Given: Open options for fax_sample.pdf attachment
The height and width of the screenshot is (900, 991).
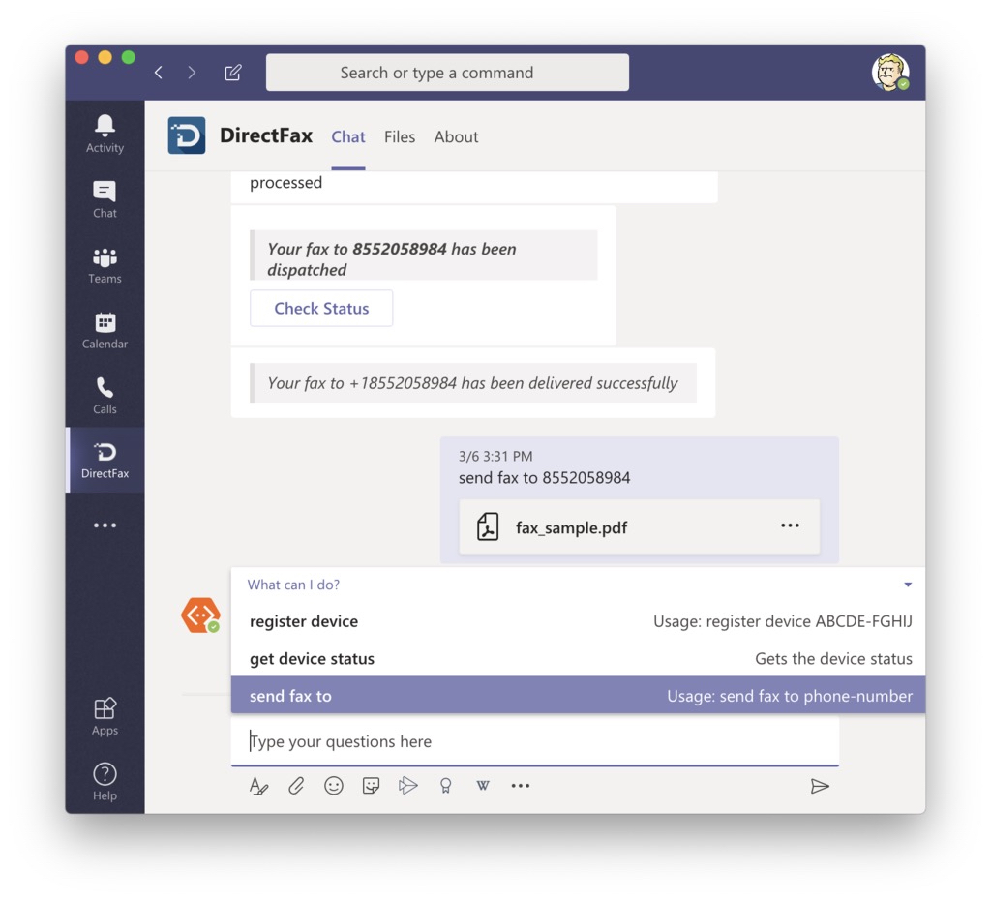Looking at the screenshot, I should coord(790,525).
